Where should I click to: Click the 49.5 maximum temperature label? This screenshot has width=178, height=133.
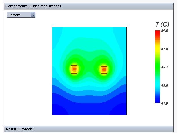(x=164, y=31)
